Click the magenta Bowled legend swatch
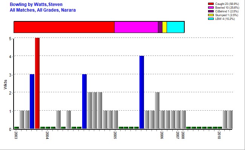245x150 pixels. [x=211, y=7]
